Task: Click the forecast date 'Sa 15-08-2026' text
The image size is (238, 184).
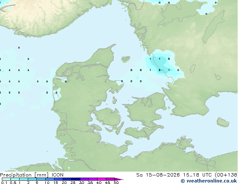Action: pyautogui.click(x=158, y=175)
